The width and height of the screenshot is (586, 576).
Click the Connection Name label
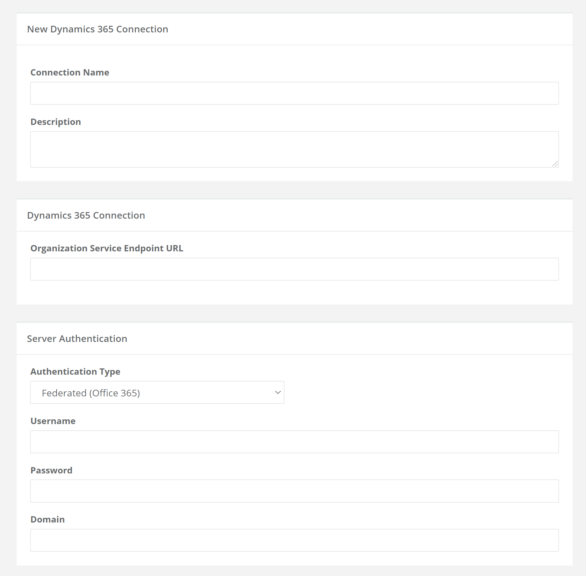[x=70, y=72]
